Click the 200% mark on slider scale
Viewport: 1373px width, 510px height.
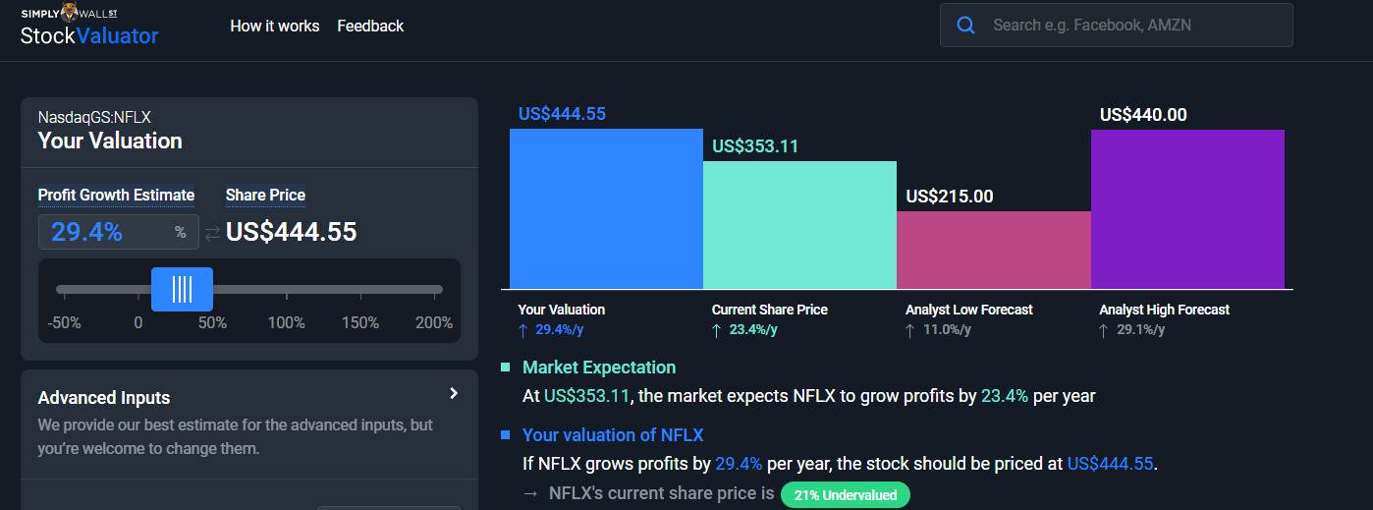pyautogui.click(x=434, y=323)
